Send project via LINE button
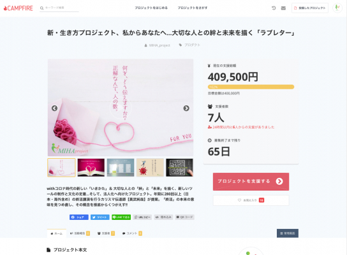Image resolution: width=347 pixels, height=255 pixels. (121, 217)
